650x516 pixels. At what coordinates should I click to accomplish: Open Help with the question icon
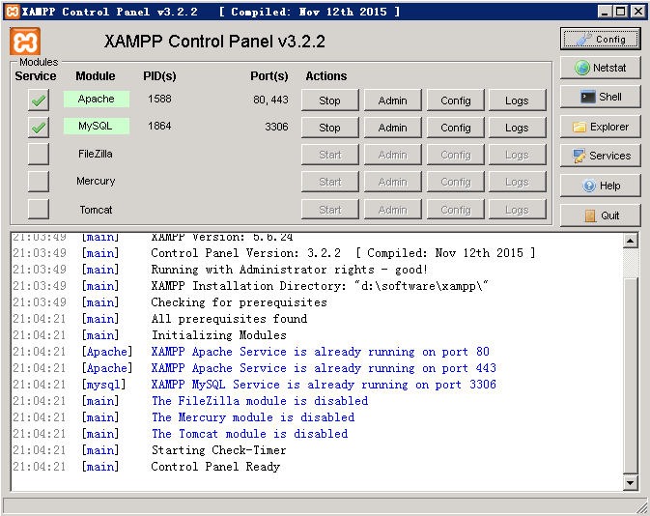(x=600, y=186)
